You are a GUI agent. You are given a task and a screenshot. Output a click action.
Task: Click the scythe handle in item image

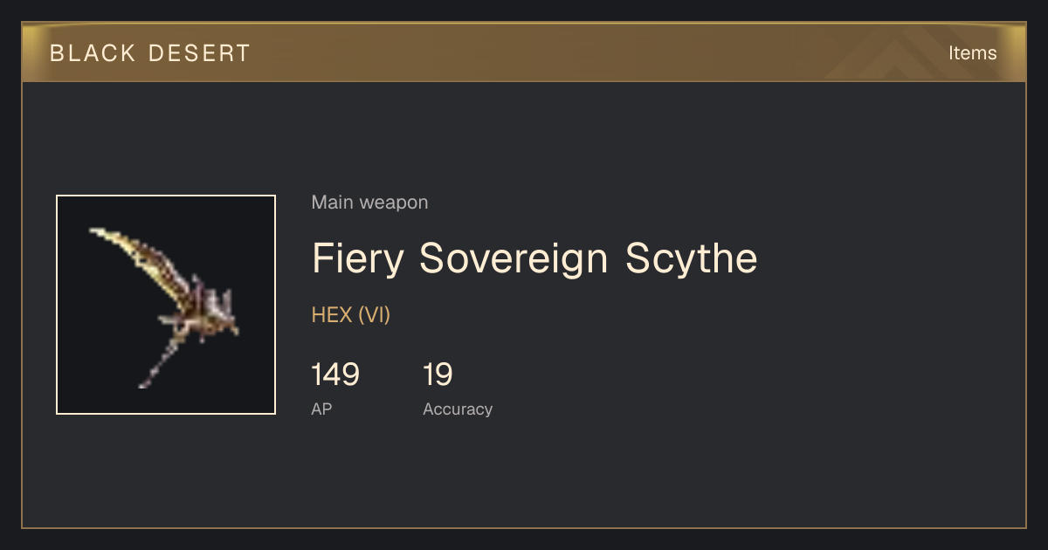click(155, 363)
